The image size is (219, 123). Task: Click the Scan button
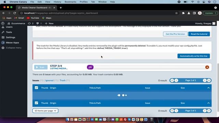point(41,67)
